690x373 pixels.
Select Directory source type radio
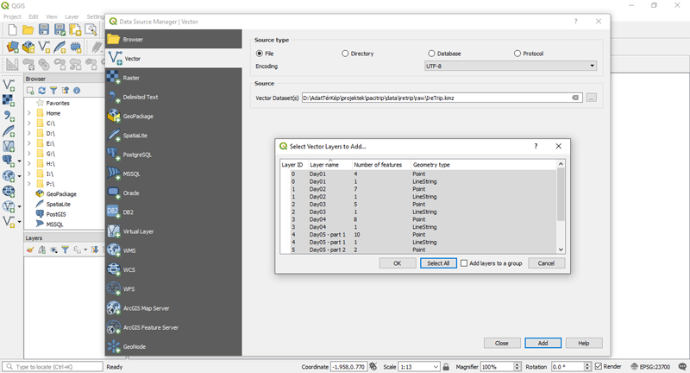point(345,54)
